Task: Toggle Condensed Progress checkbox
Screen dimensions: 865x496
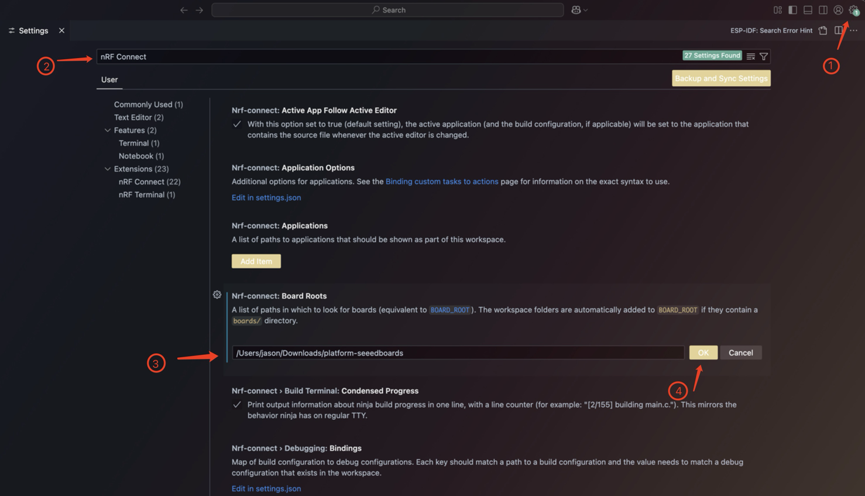Action: 237,405
